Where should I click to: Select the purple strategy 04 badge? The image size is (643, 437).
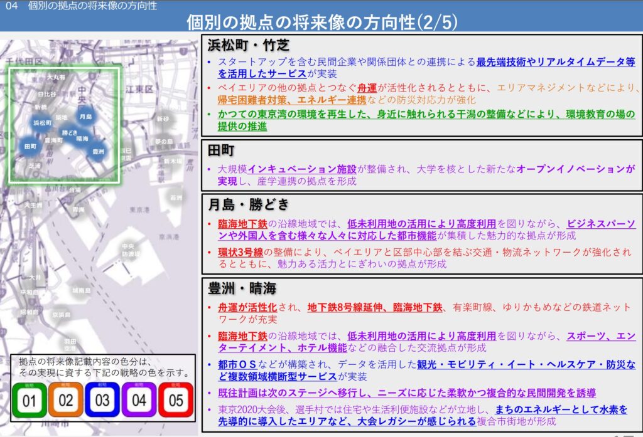point(139,400)
